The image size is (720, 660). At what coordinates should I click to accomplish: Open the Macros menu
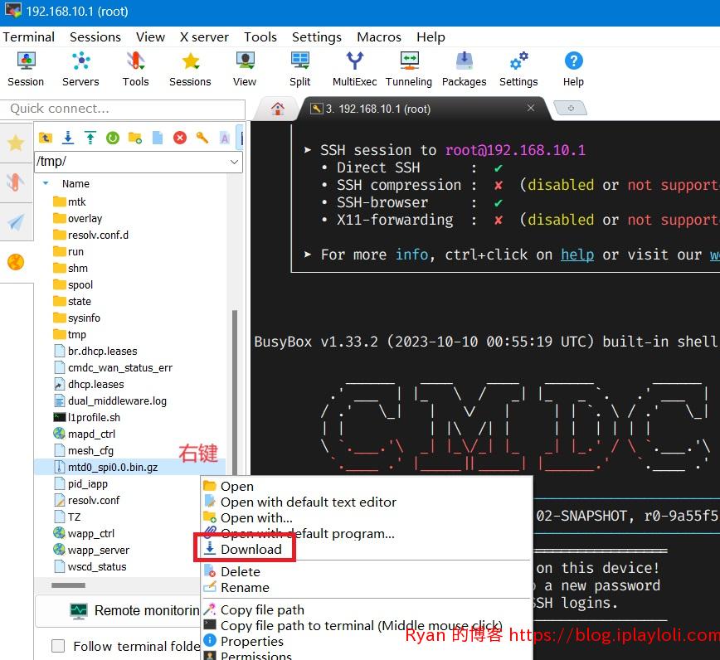tap(379, 36)
